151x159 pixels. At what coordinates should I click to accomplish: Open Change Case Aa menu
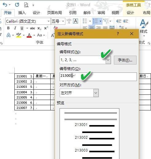click(41, 35)
